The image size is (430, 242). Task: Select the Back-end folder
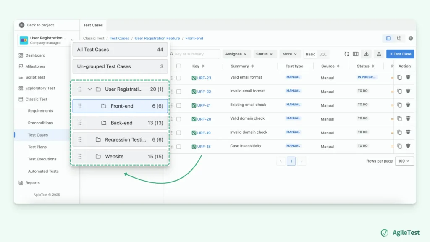pos(120,123)
